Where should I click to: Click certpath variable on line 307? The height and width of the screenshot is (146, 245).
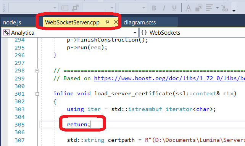pos(121,140)
